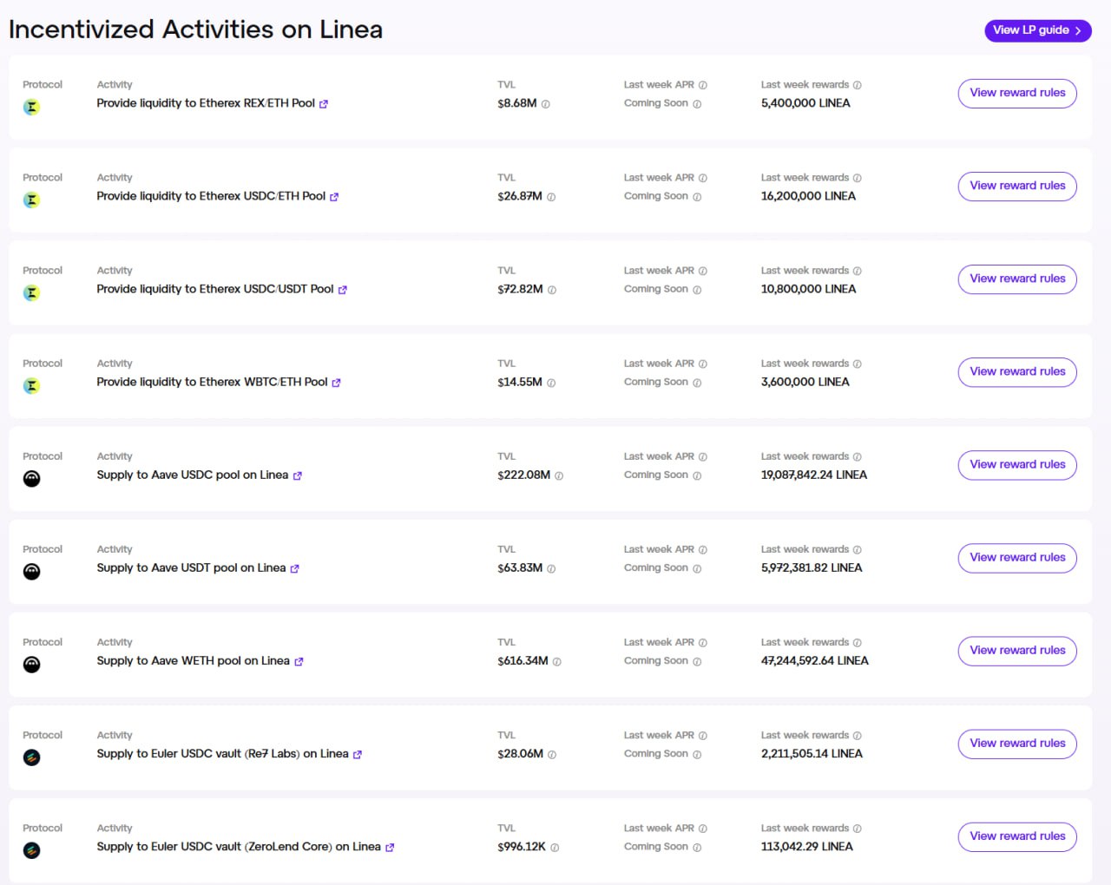Click info icon next to $72.82M TVL
The image size is (1111, 885).
tap(552, 290)
